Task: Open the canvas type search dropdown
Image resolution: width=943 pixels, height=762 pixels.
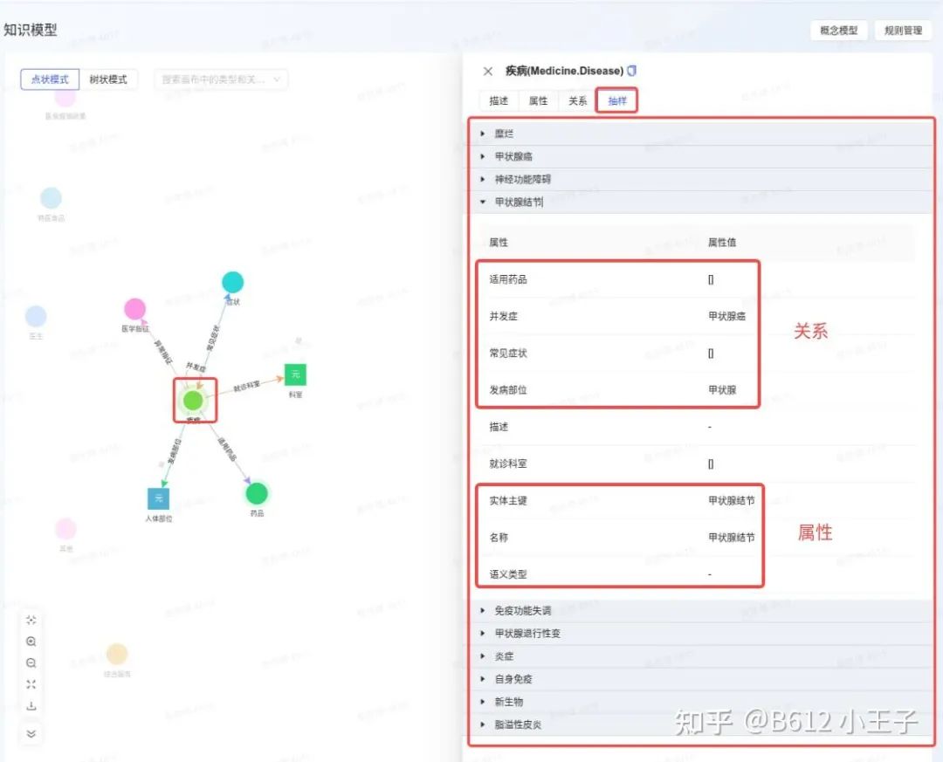Action: tap(218, 79)
